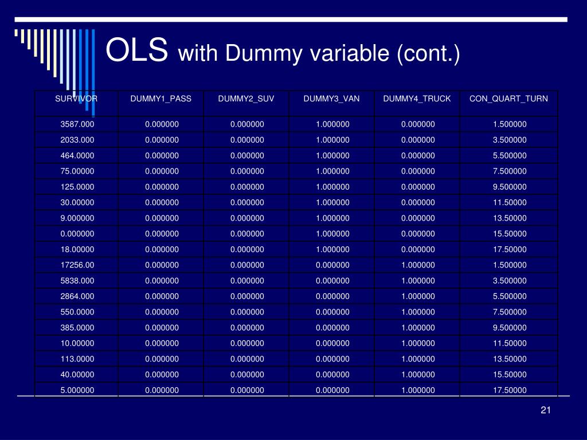Click CON_QUART_TURN 5.500000 in the 464.0000 row
The image size is (587, 440).
click(510, 156)
